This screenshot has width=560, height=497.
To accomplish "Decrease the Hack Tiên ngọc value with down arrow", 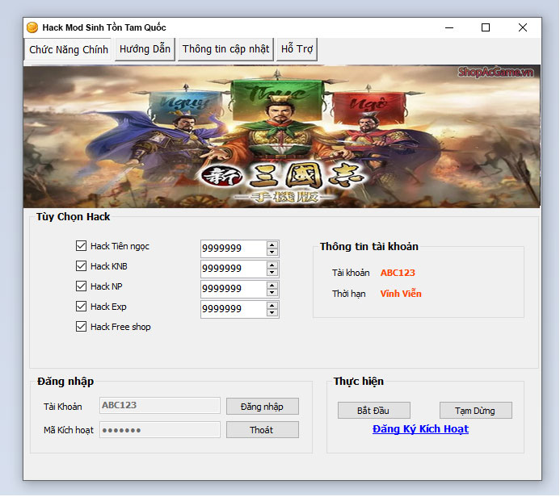I will [272, 252].
